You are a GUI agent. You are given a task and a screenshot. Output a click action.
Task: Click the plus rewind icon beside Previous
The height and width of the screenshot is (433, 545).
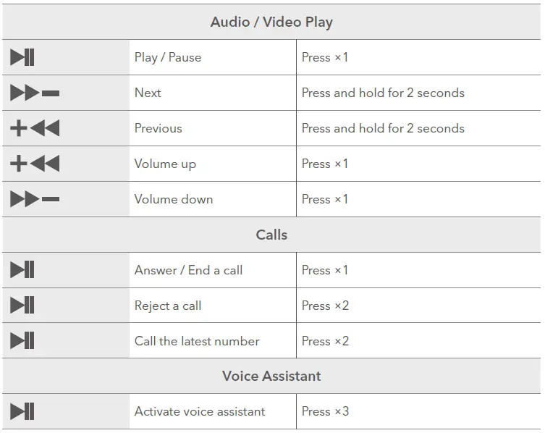[35, 129]
